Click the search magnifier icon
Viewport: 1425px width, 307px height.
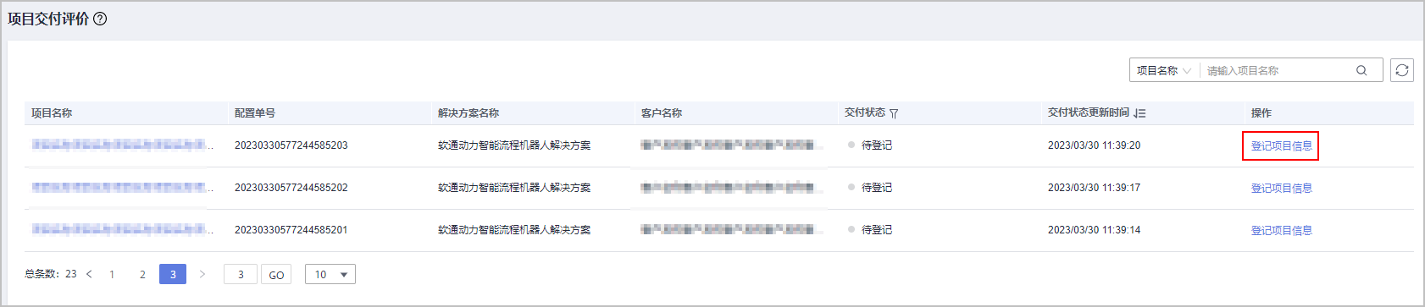pyautogui.click(x=1361, y=70)
